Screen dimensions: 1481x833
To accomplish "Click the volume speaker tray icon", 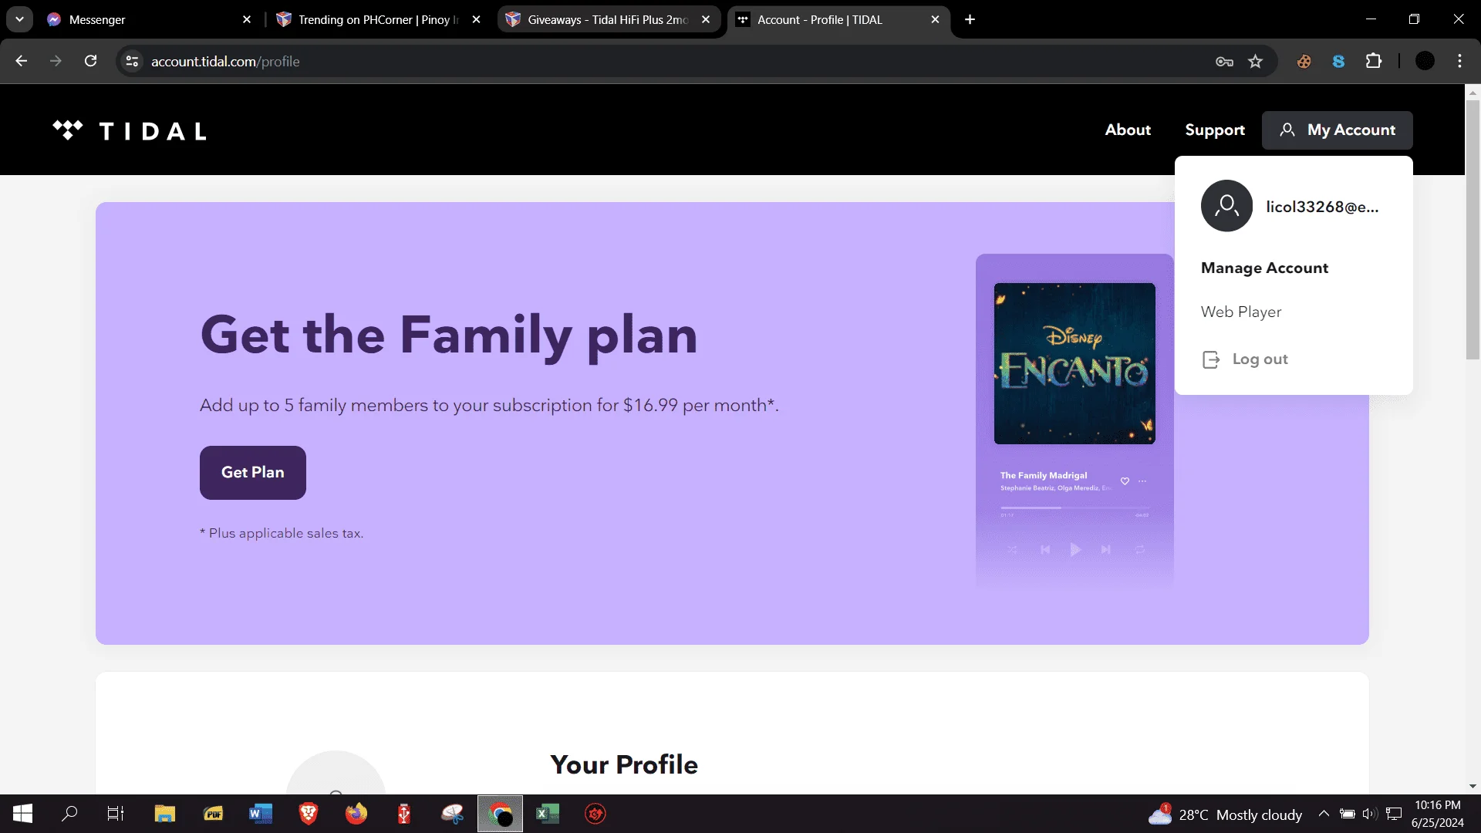I will click(1370, 814).
